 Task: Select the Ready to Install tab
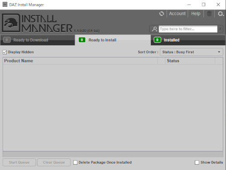click(x=113, y=40)
